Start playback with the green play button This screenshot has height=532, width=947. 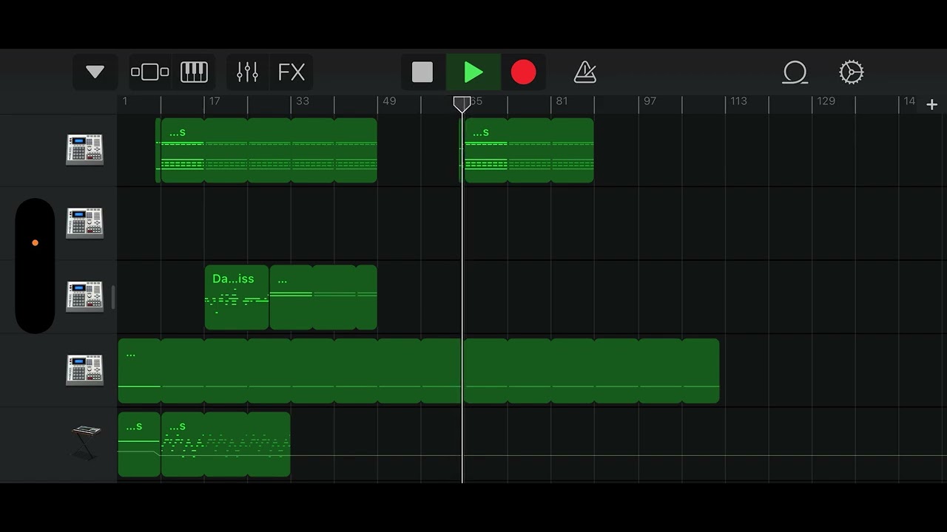pos(473,72)
